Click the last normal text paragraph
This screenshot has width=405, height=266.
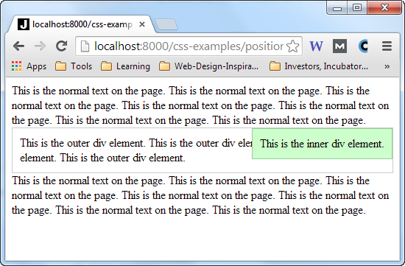200,195
